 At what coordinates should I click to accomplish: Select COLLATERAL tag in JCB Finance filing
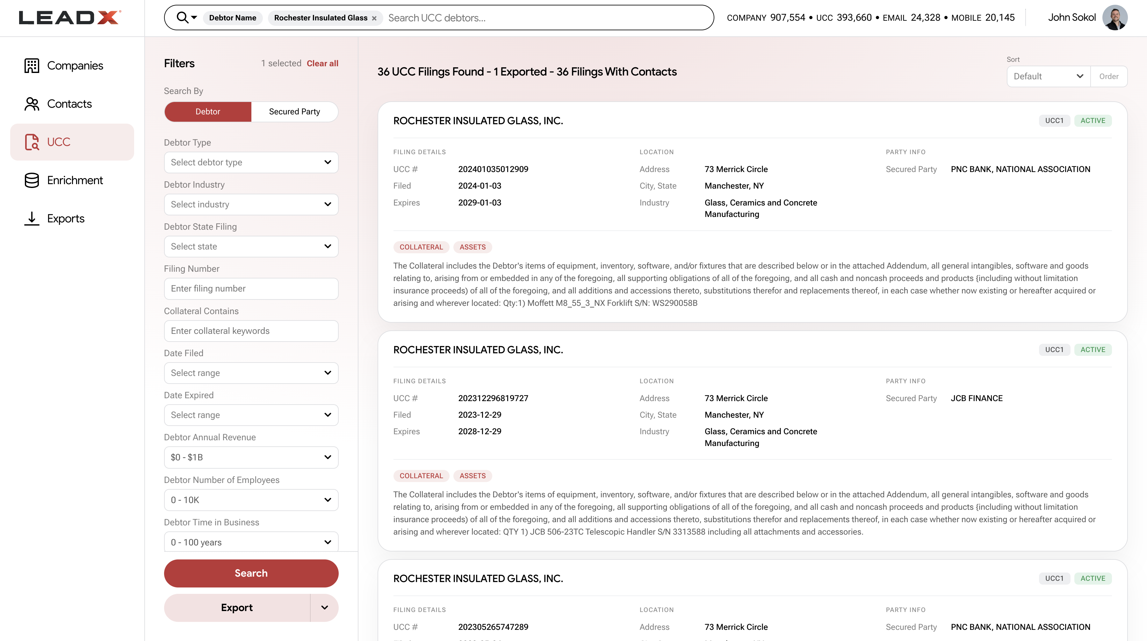click(421, 476)
